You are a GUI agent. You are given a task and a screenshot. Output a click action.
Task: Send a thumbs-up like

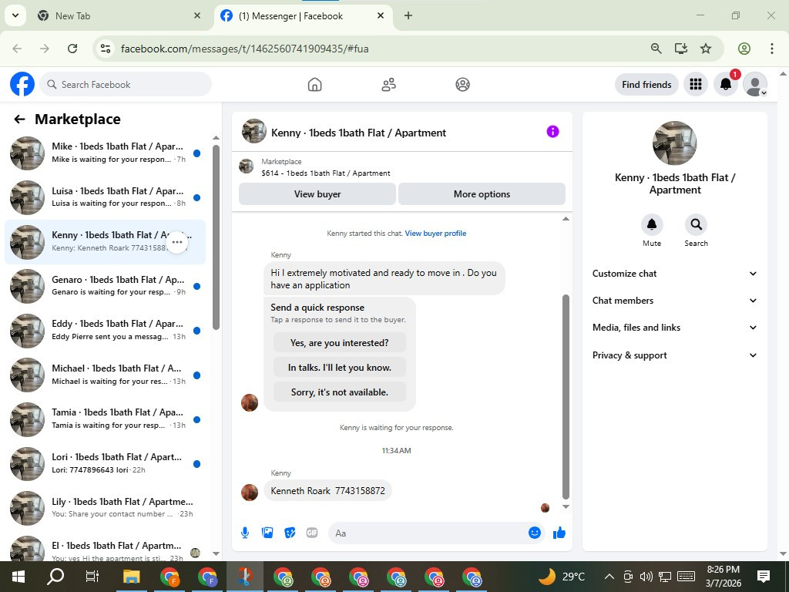click(x=559, y=533)
